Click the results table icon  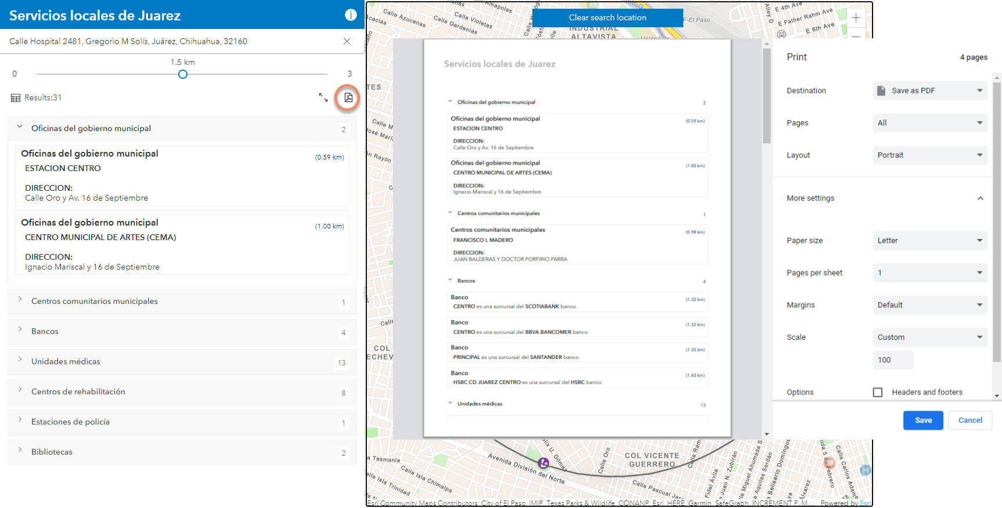(x=16, y=98)
